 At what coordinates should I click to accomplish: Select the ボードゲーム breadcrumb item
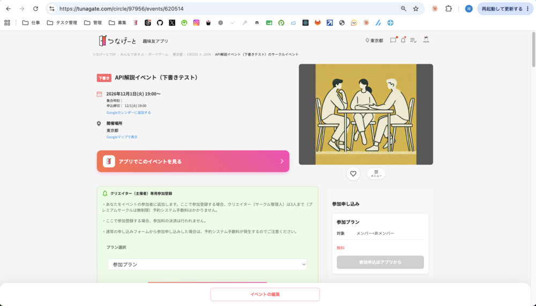tap(158, 54)
